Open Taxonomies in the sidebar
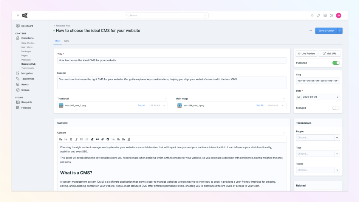 point(28,79)
